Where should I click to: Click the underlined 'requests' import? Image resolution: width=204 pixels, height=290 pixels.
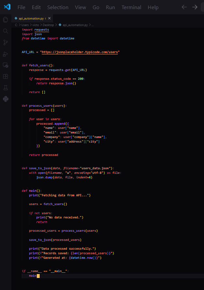click(x=42, y=30)
